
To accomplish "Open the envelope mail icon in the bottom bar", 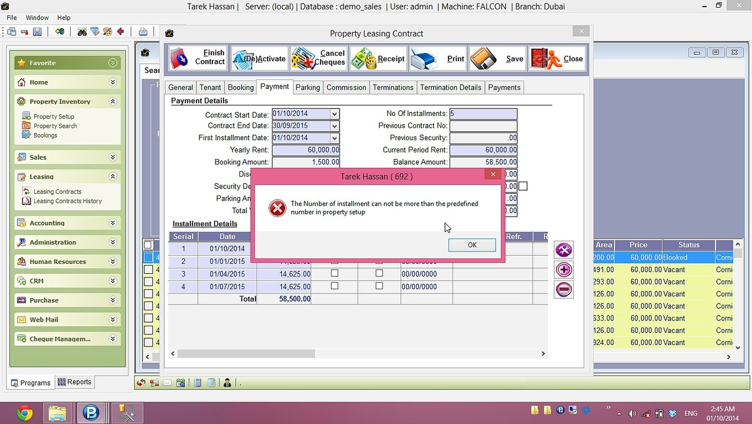I will tap(167, 383).
